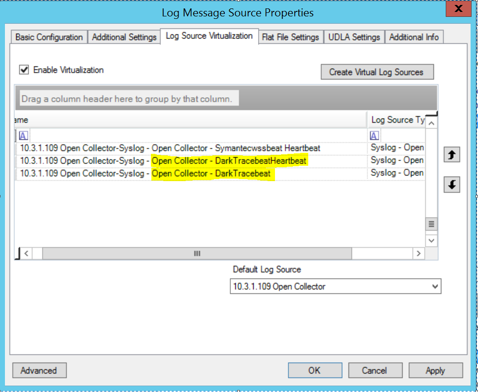Screen dimensions: 478x392
Task: Open Advanced settings button
Action: pos(39,370)
